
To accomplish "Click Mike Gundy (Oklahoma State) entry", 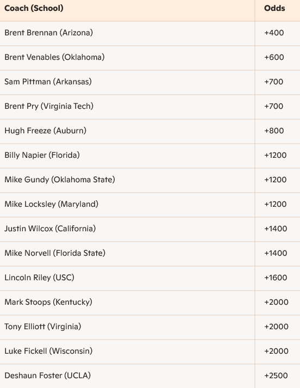I will coord(60,180).
